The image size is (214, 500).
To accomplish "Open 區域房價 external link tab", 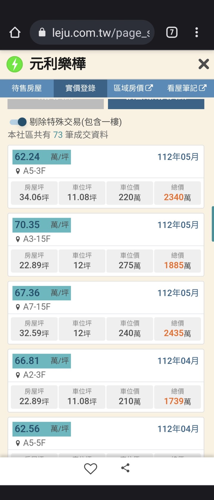I will coord(133,88).
